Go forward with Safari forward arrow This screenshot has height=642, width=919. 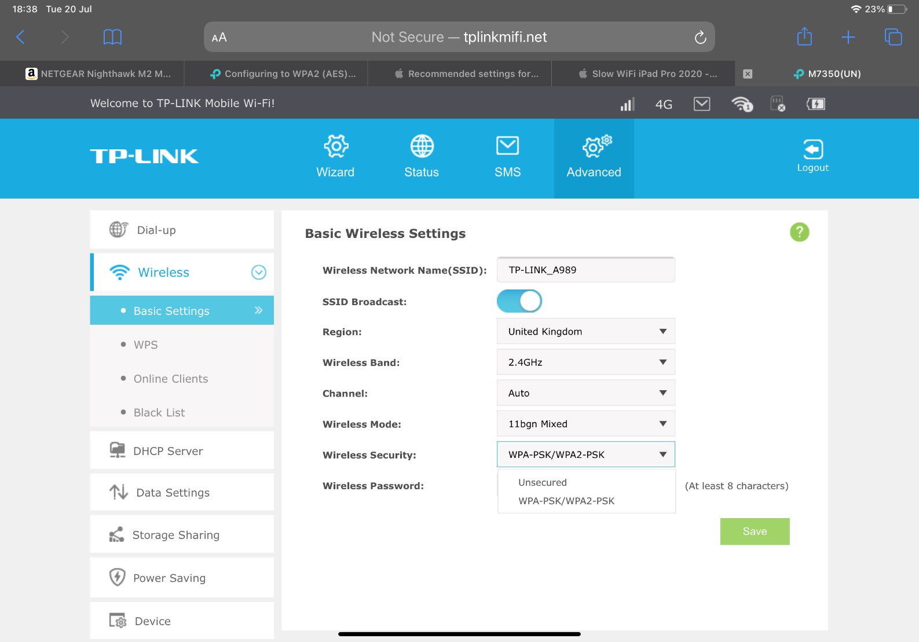pos(65,38)
